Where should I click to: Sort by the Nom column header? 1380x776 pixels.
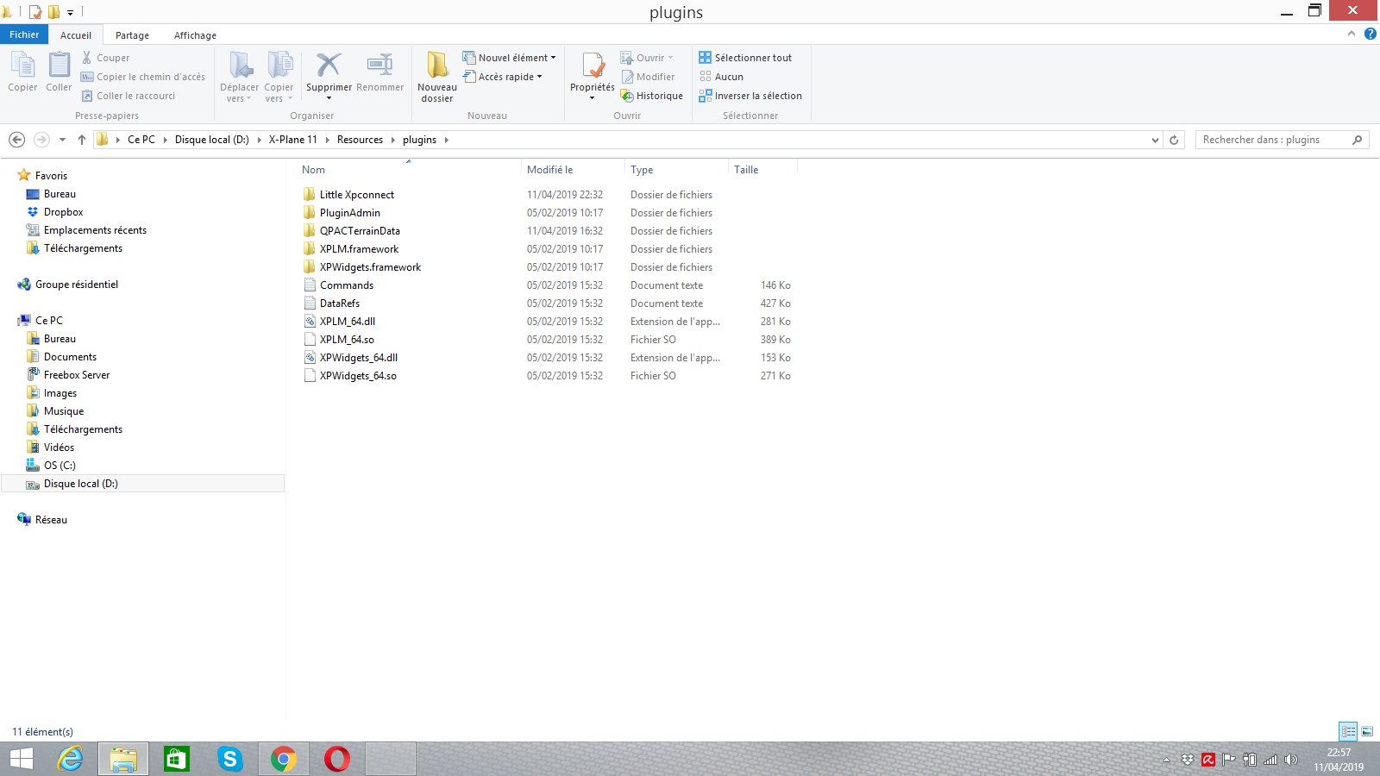(314, 170)
